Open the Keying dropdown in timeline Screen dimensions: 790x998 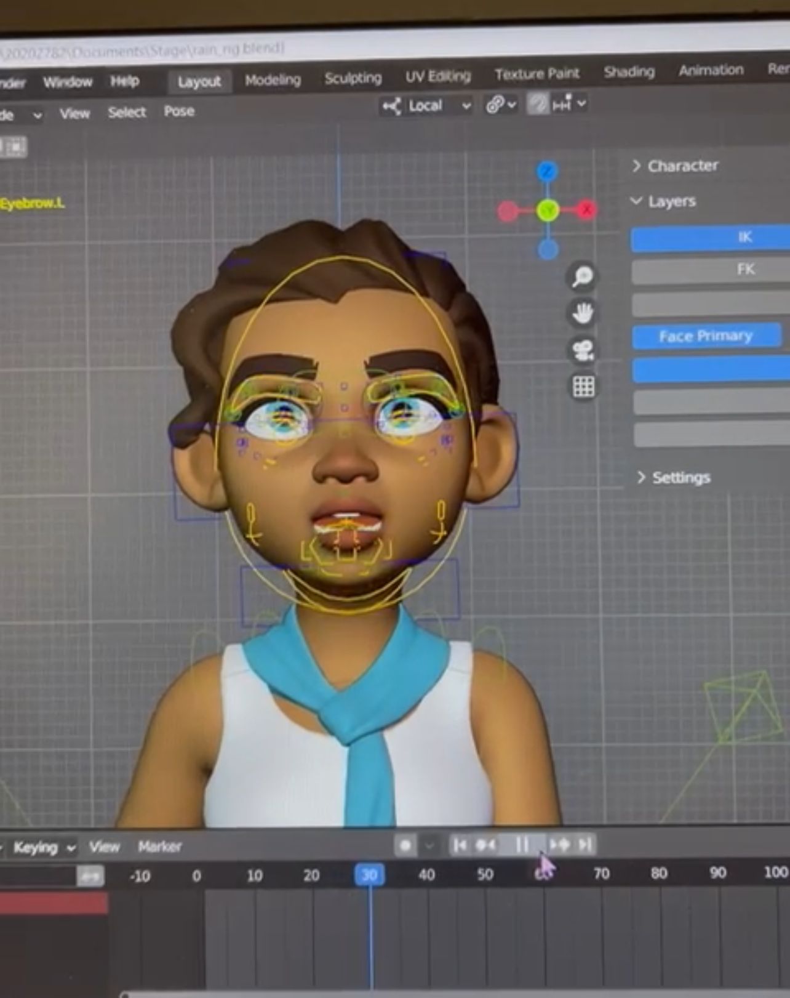(x=44, y=848)
